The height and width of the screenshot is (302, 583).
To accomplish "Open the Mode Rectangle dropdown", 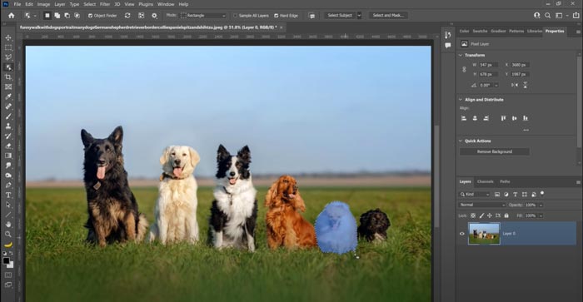I will pyautogui.click(x=203, y=16).
